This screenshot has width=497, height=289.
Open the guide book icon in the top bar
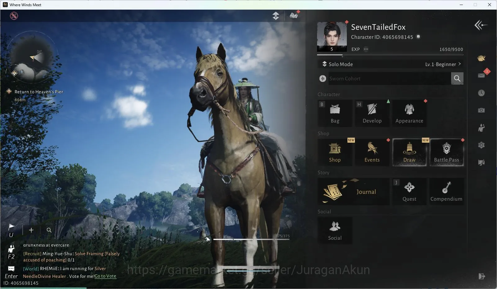coord(293,16)
